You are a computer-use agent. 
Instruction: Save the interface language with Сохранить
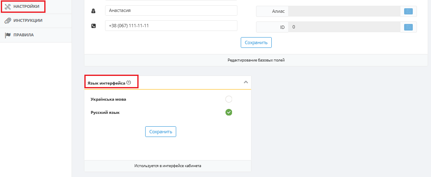[161, 132]
